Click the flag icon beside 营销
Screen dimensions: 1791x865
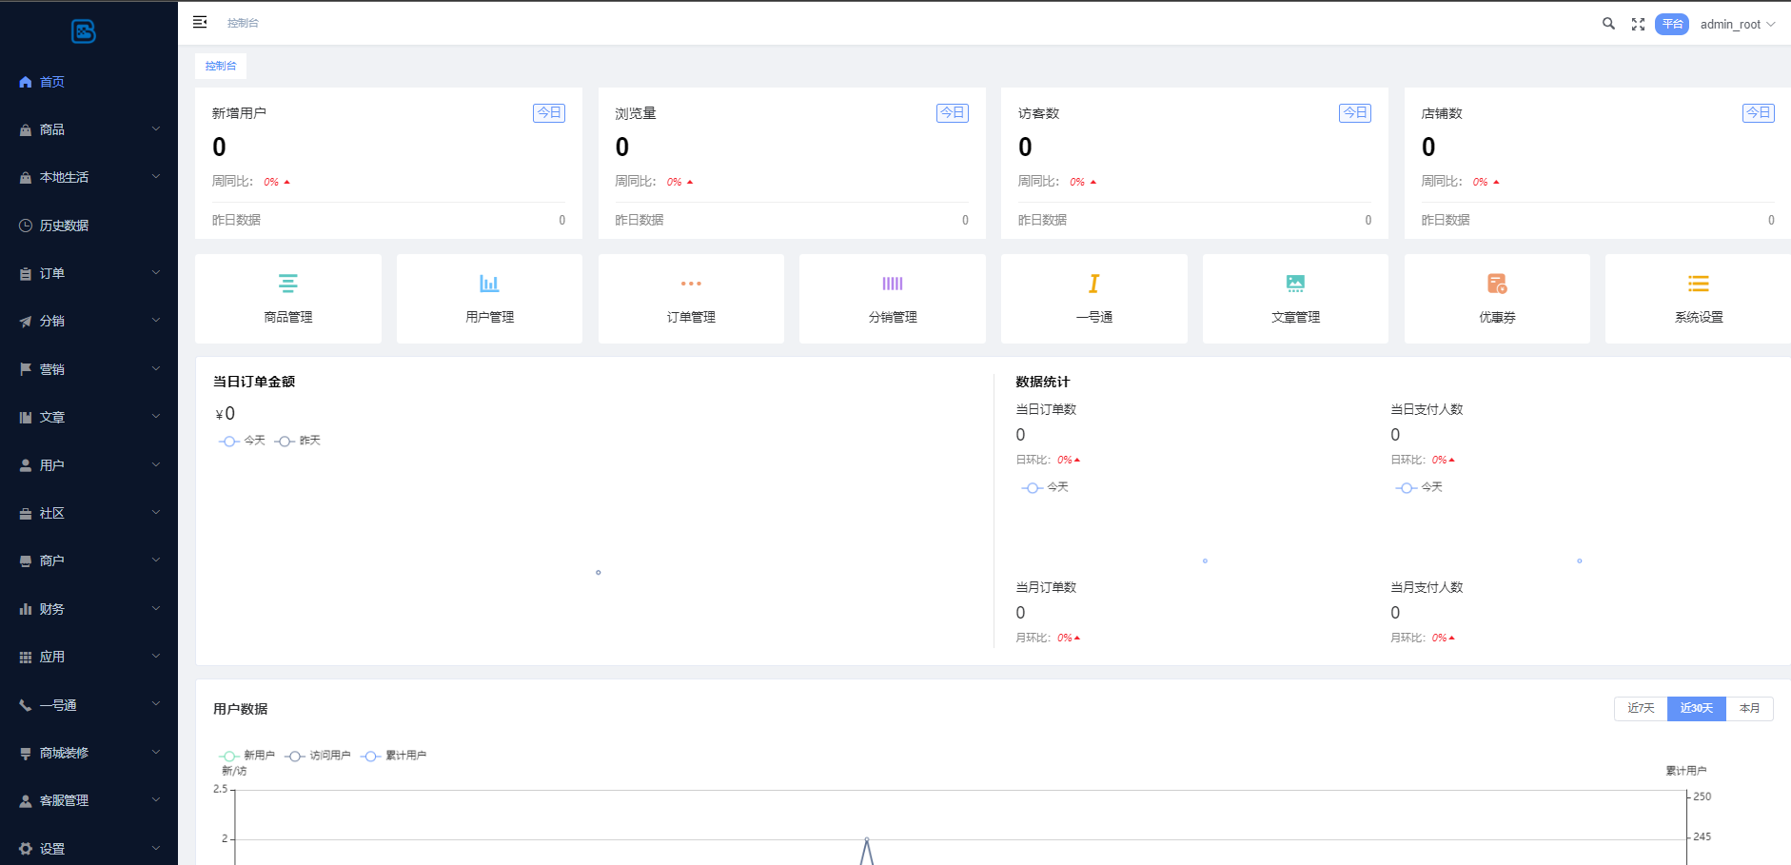point(26,369)
